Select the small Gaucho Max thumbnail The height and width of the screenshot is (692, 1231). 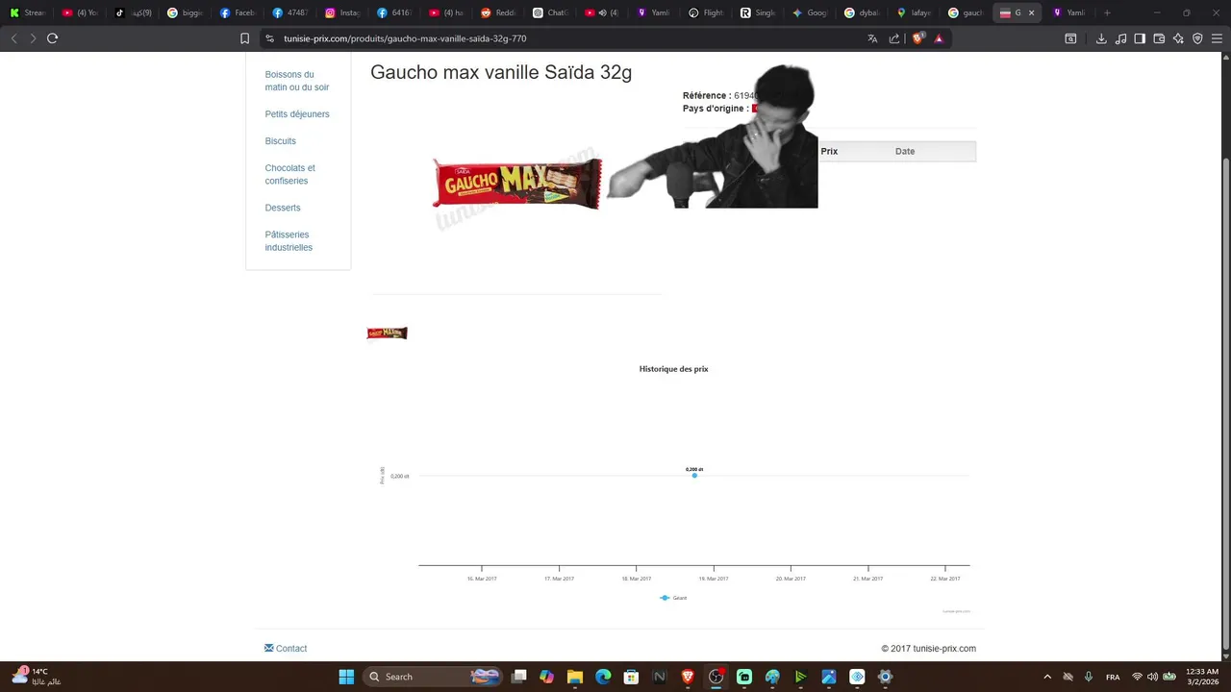point(387,334)
